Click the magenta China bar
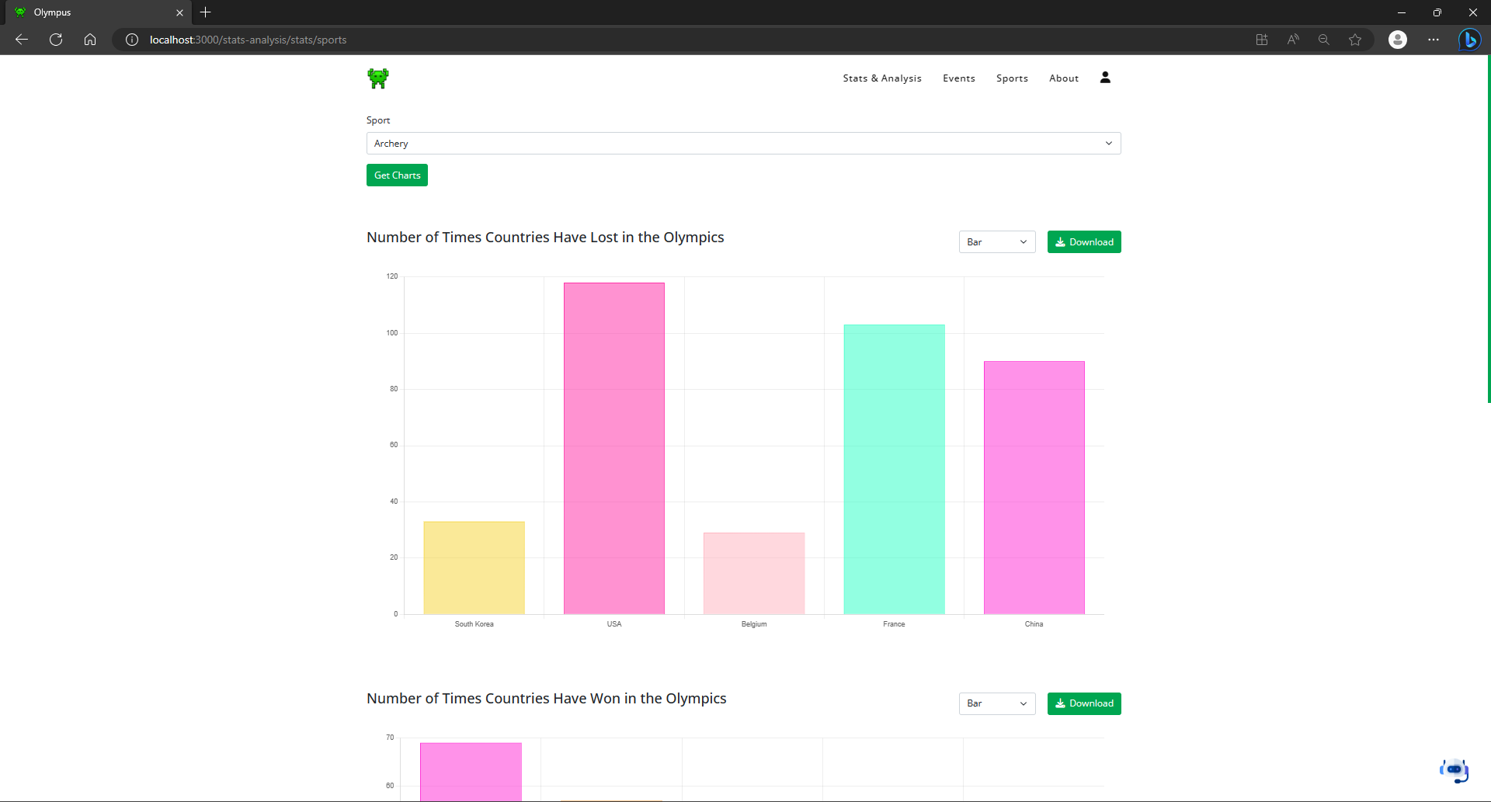Viewport: 1491px width, 802px height. pos(1034,488)
